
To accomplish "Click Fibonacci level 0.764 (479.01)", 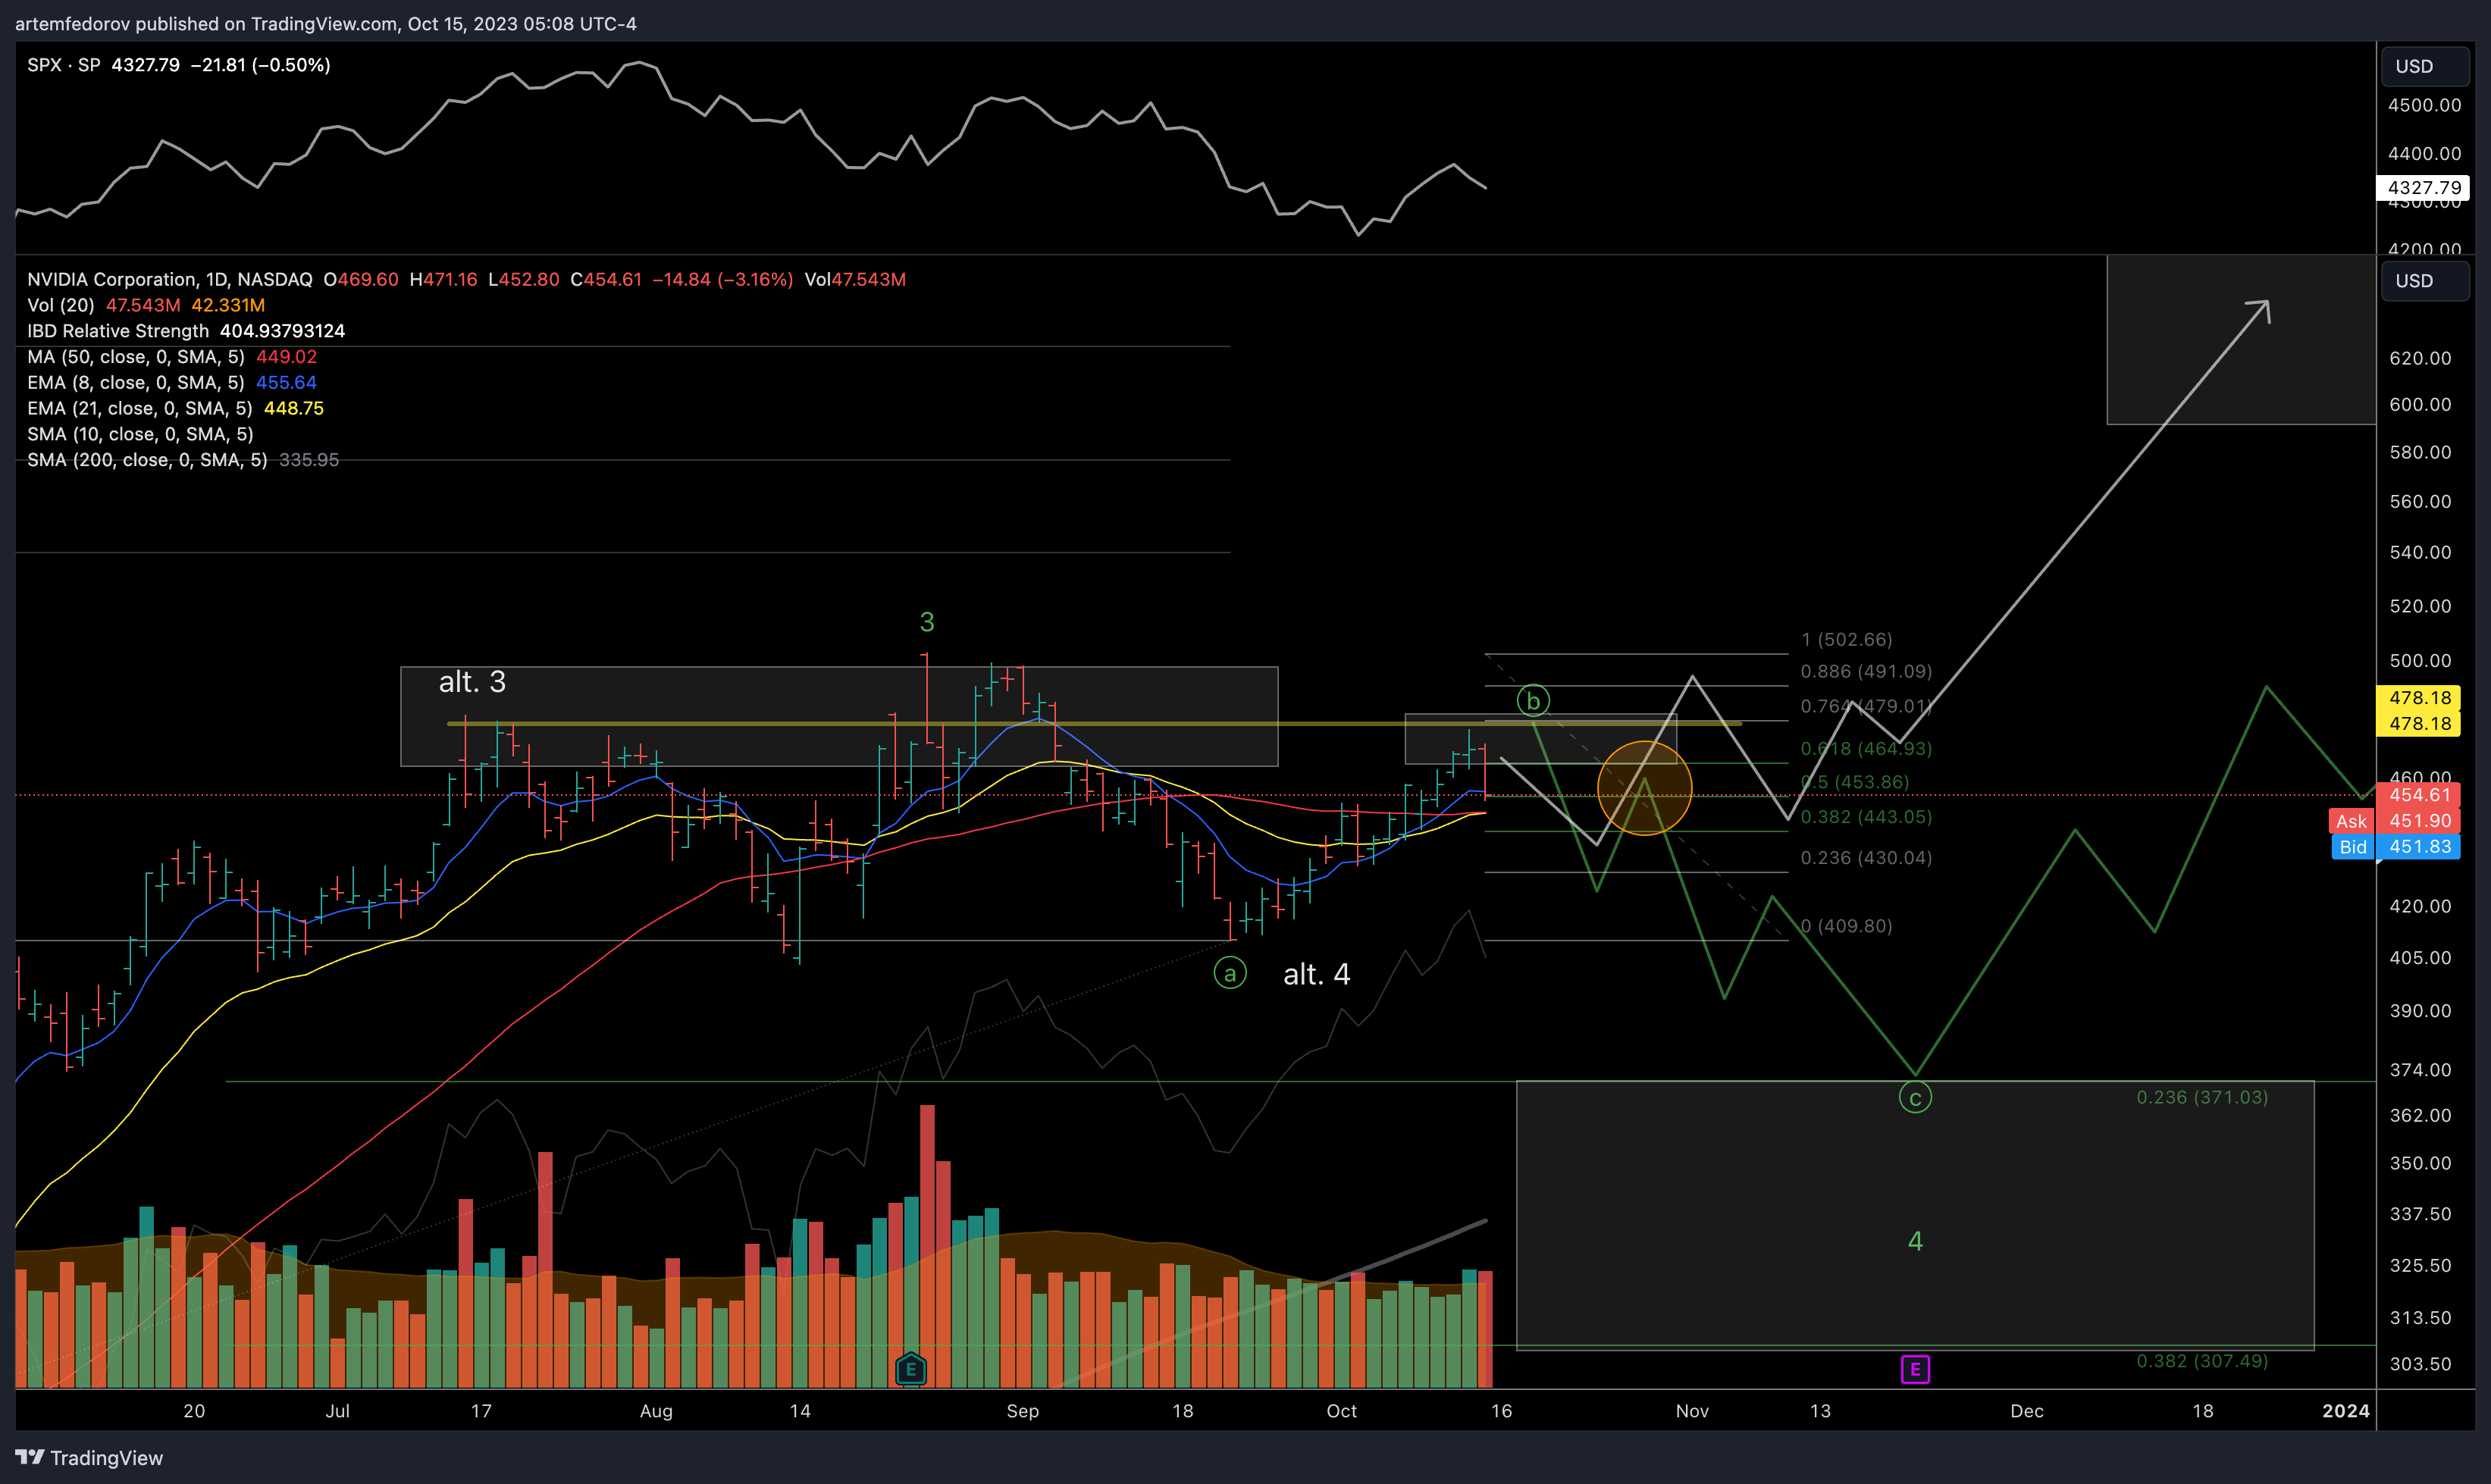I will pos(1866,706).
